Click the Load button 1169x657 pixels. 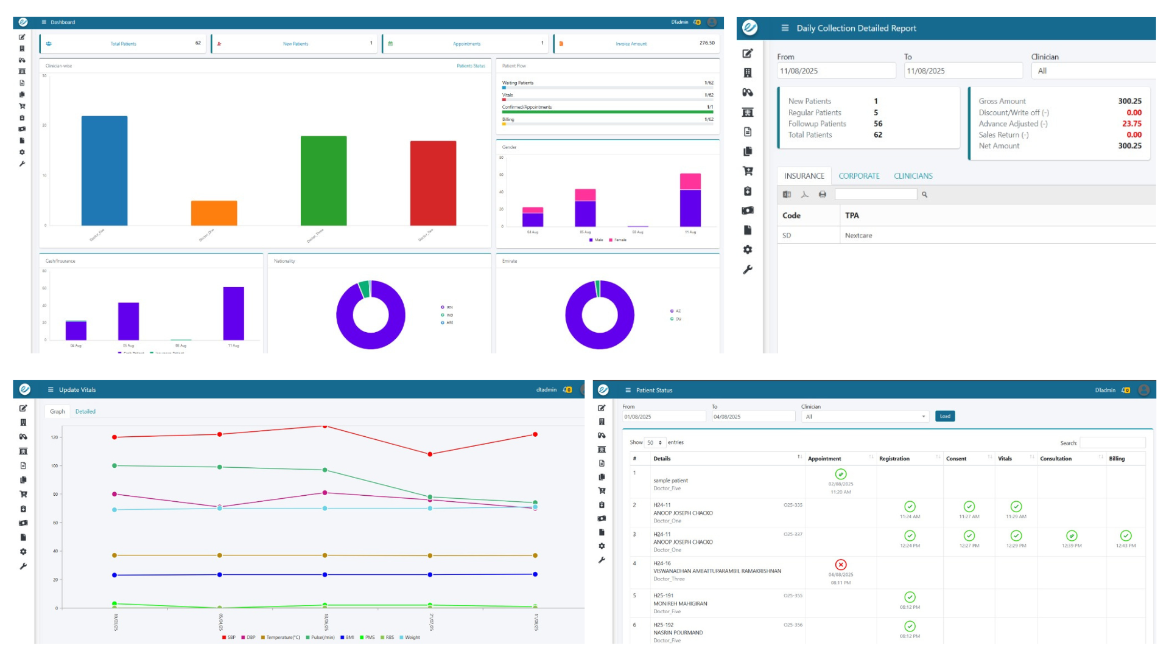pyautogui.click(x=944, y=417)
